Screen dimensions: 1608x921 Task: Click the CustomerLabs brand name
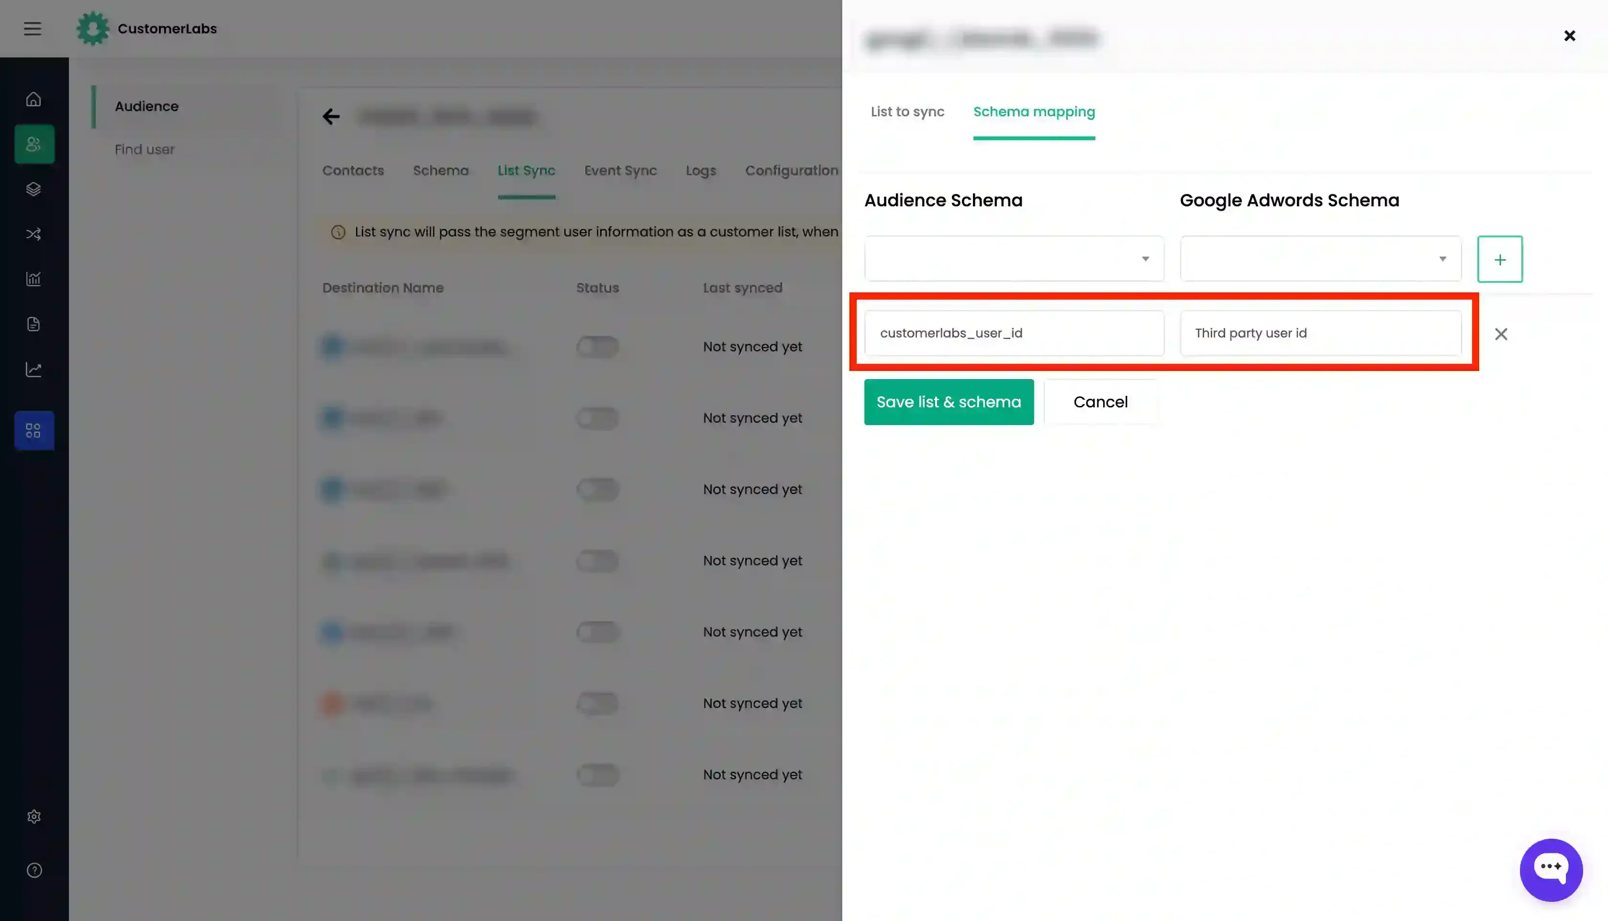click(167, 28)
